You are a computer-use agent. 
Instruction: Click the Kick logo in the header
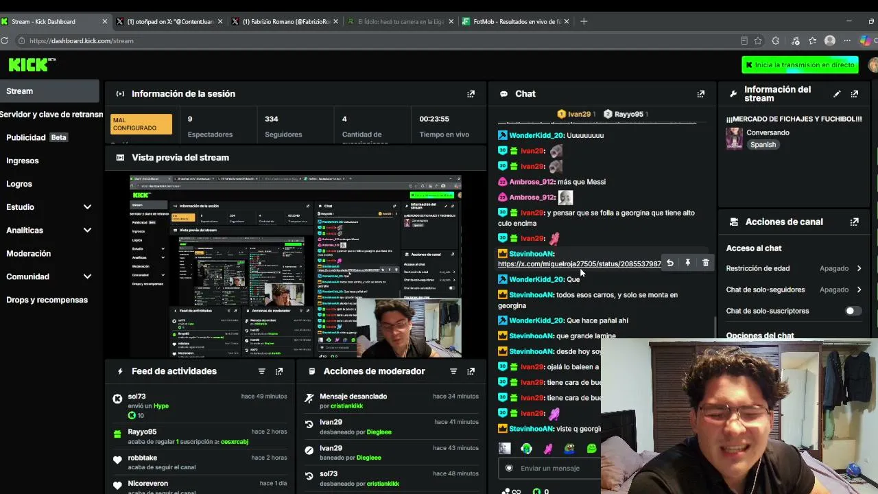pyautogui.click(x=32, y=64)
